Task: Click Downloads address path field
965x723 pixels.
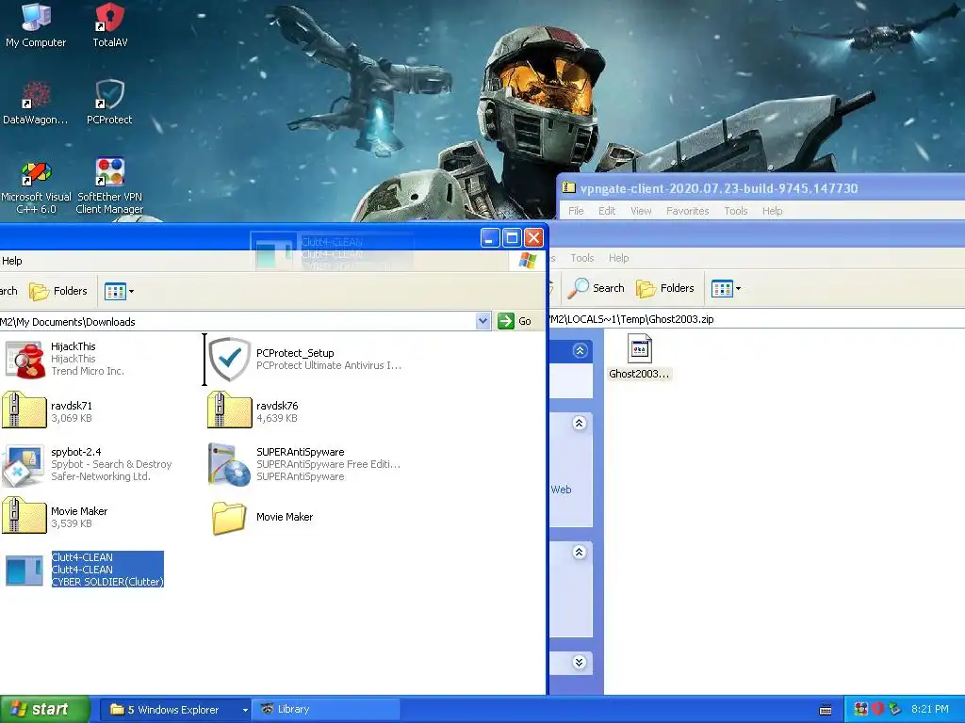Action: pos(237,322)
